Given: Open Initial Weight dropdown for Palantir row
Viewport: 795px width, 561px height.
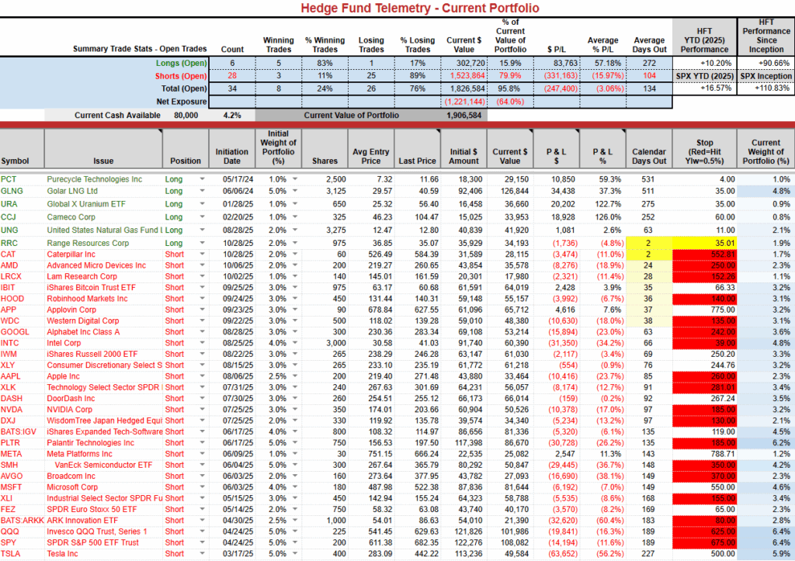Looking at the screenshot, I should coord(294,442).
